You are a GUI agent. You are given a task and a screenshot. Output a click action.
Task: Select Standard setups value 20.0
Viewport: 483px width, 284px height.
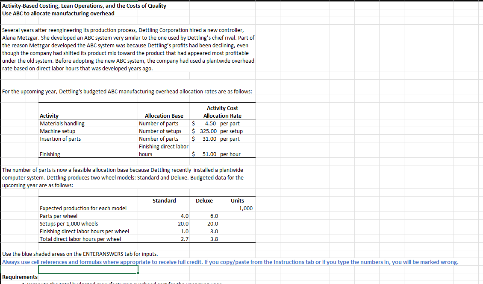click(183, 224)
